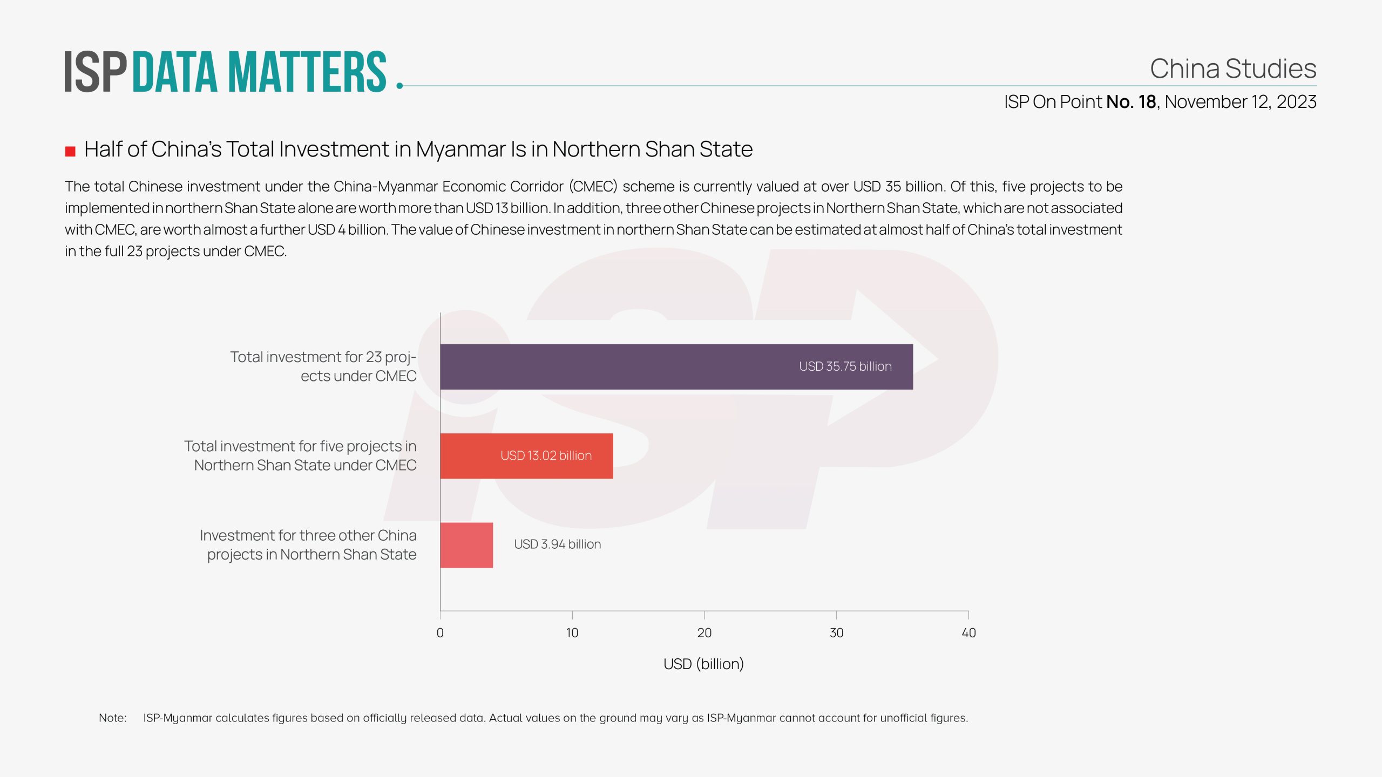Click the red square bullet beside the title
Screen dimensions: 1382x777
click(70, 151)
